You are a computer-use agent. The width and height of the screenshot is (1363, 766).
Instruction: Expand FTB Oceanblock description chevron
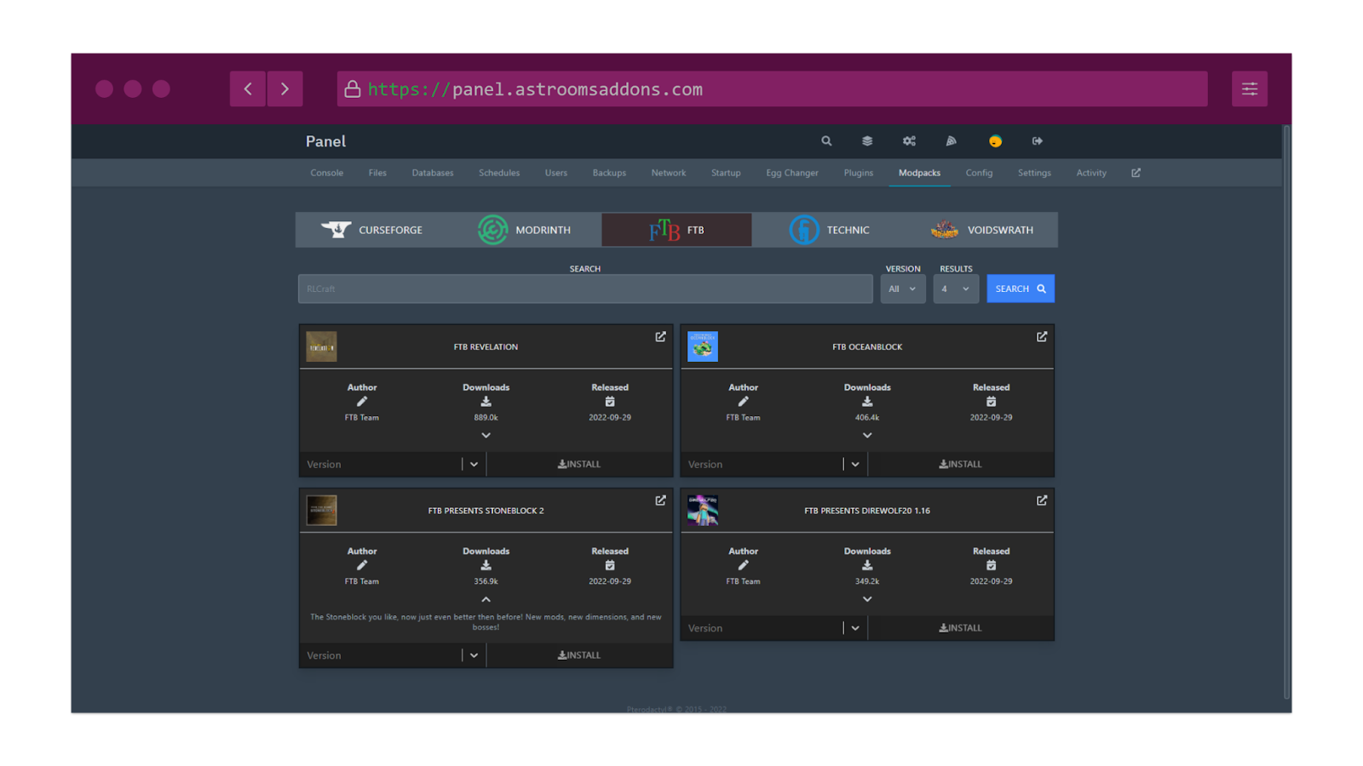pos(867,436)
